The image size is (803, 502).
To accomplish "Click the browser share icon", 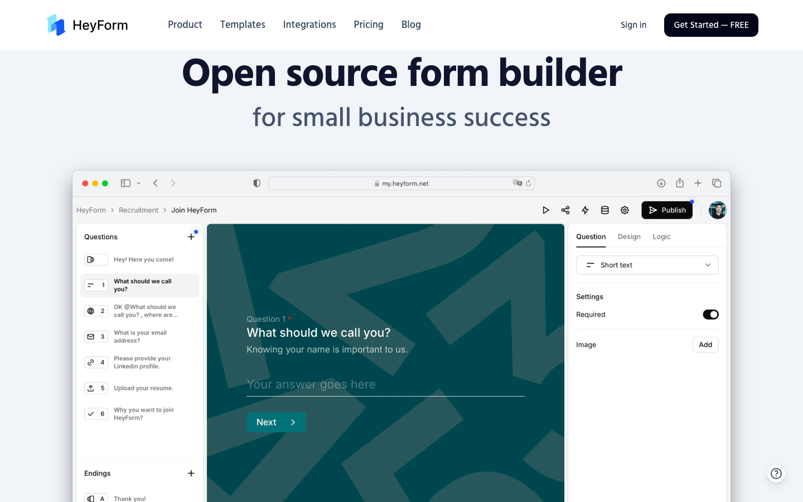I will [x=680, y=183].
